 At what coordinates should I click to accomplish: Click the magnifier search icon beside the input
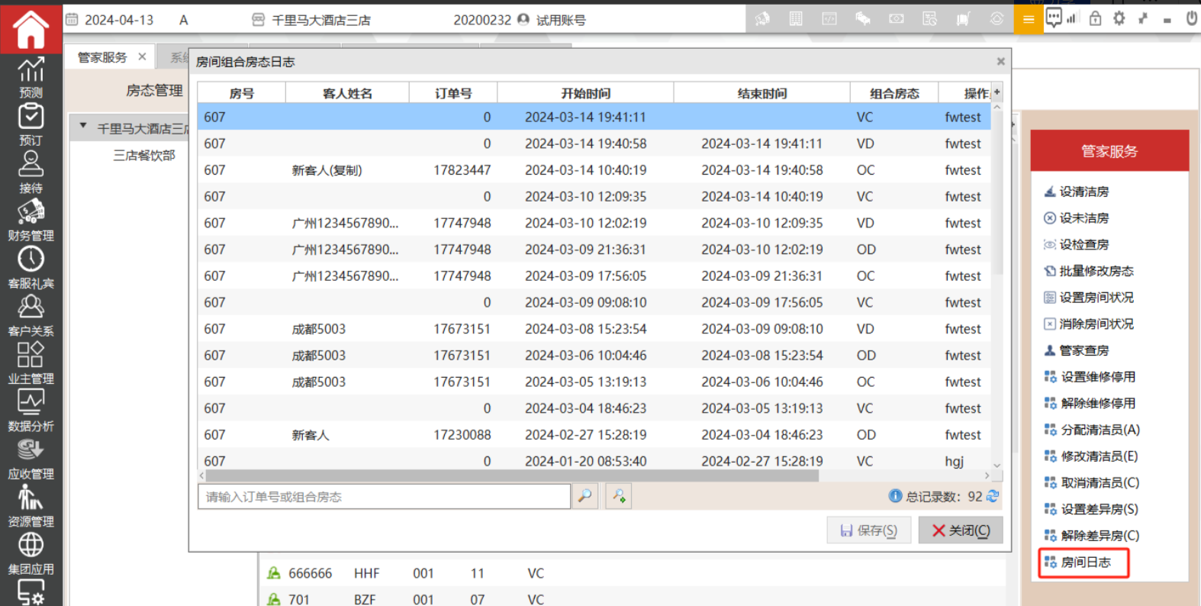(585, 496)
